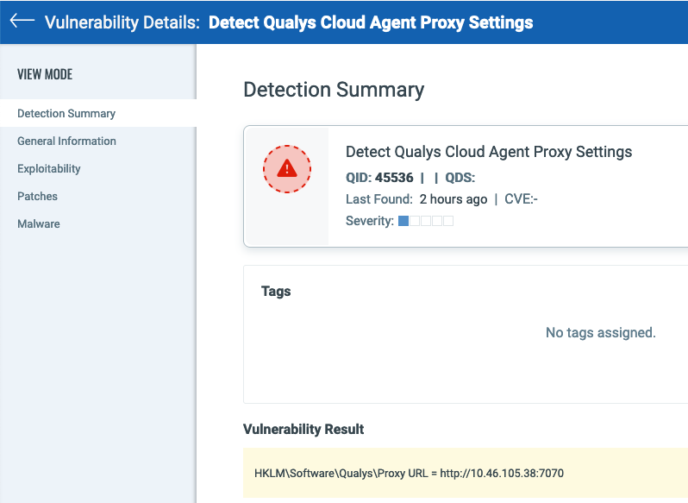
Task: Click the card title Detect Qualys Cloud Agent Proxy Settings
Action: pyautogui.click(x=489, y=152)
